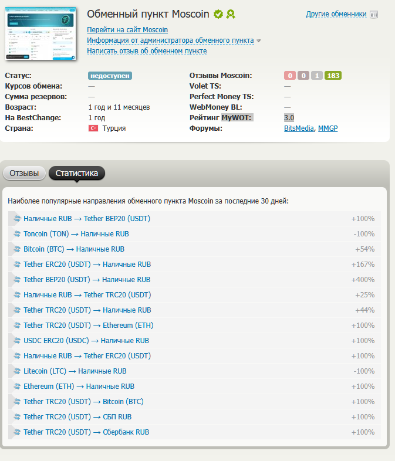The width and height of the screenshot is (395, 461).
Task: Select the Статистика tab
Action: [77, 173]
